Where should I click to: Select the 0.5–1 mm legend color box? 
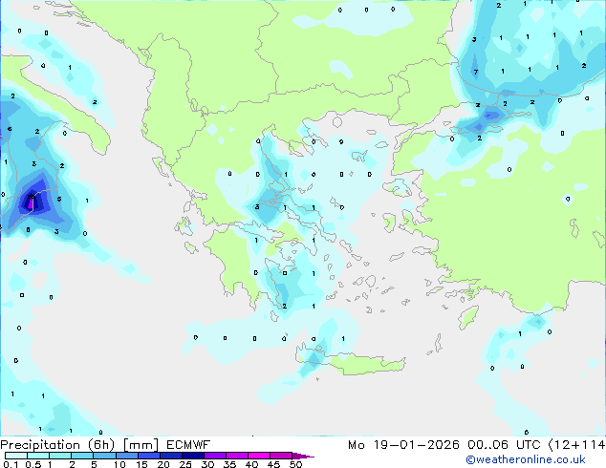(38, 456)
